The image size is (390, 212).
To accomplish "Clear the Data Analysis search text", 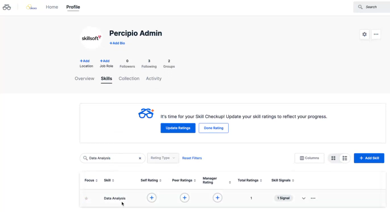I will pos(140,158).
